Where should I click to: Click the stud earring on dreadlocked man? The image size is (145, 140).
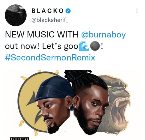(76, 106)
